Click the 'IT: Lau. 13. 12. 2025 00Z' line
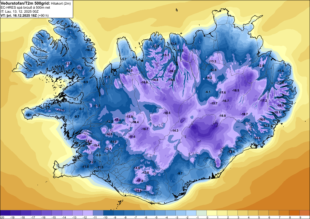This screenshot has height=219, width=310. coord(19,11)
